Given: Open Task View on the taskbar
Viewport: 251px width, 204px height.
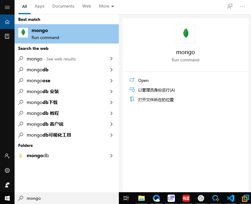Looking at the screenshot, I should (x=126, y=198).
